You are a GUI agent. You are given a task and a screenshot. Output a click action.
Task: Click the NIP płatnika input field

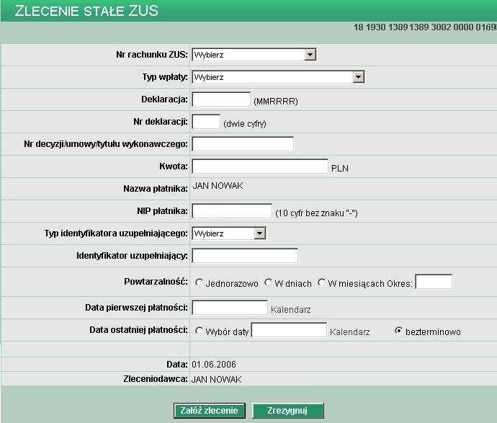(232, 211)
